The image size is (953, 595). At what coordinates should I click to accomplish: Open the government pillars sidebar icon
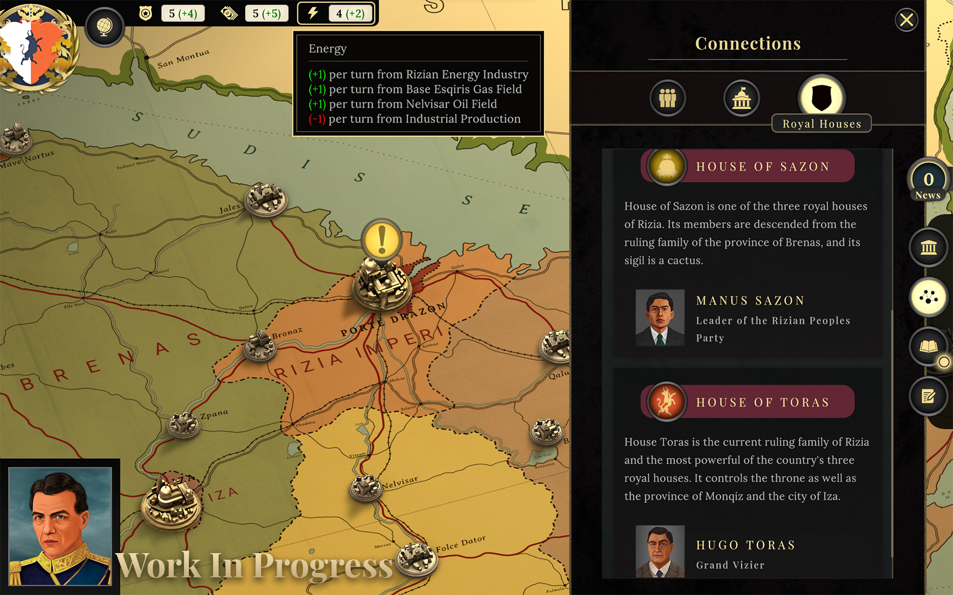[928, 248]
